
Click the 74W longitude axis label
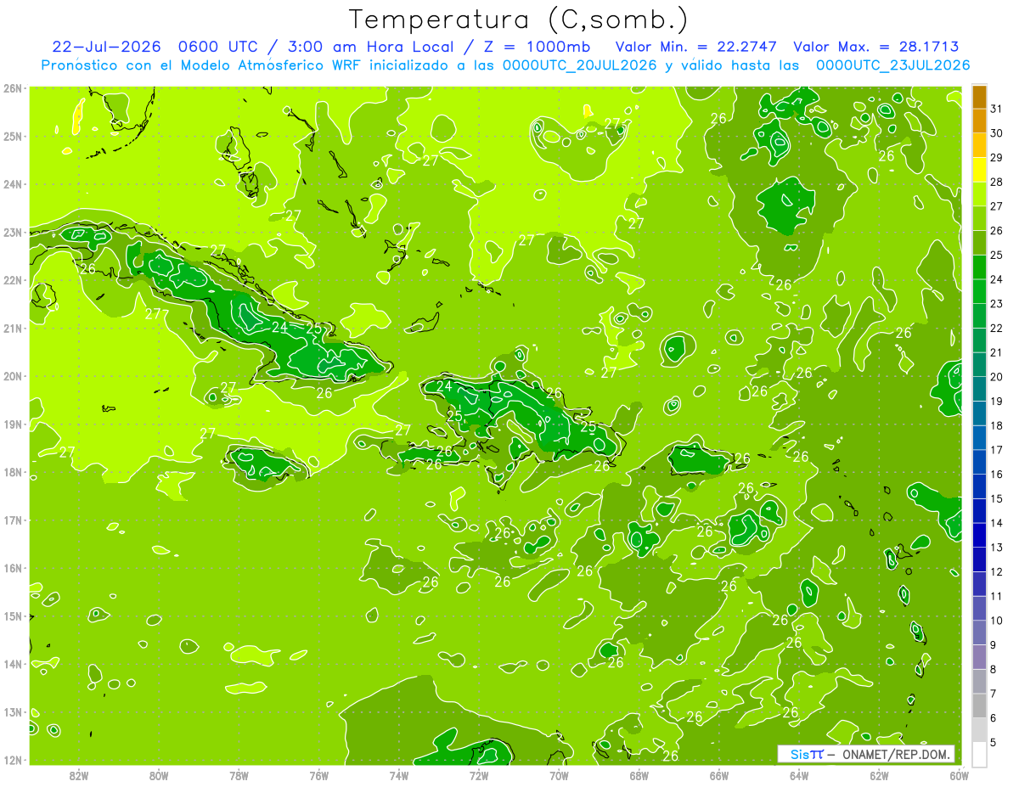tap(398, 775)
